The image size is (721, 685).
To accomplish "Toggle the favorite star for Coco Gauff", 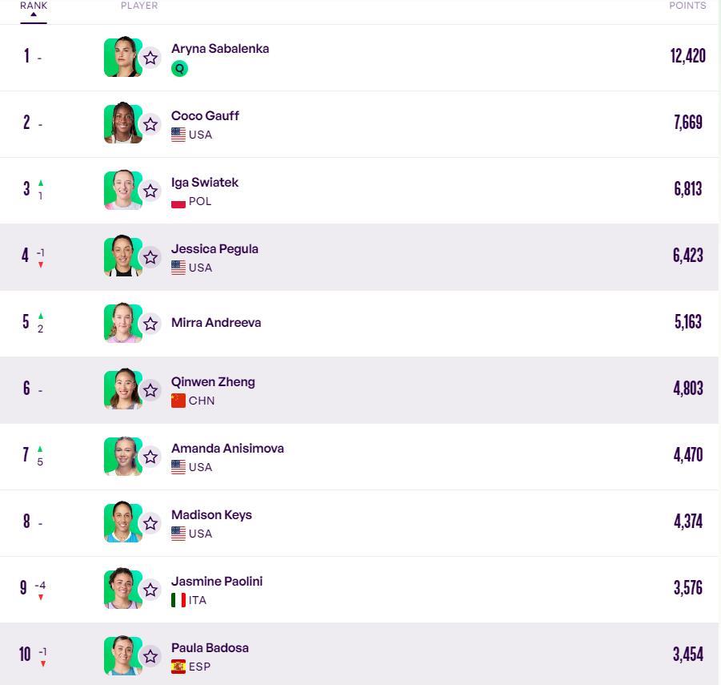I will tap(150, 124).
